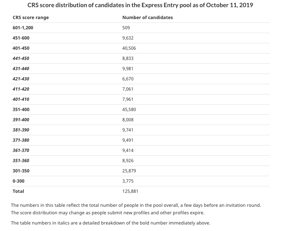The image size is (283, 231).
Task: Click the 9,414 value for 361-370
Action: pos(128,150)
